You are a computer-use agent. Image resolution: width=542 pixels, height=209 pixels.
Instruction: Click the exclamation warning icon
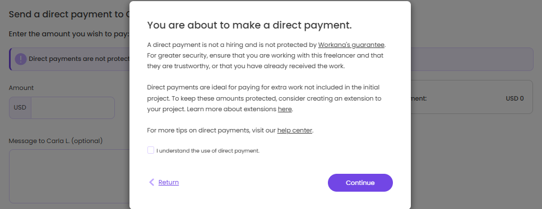point(21,59)
